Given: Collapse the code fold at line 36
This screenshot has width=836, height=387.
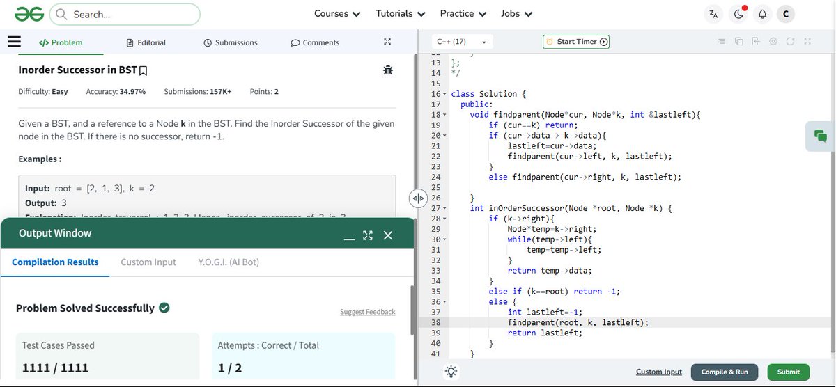Looking at the screenshot, I should pos(444,302).
